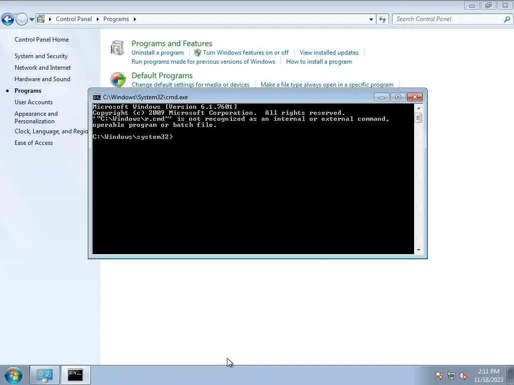Screen dimensions: 514x385
Task: Minimize the cmd.exe window
Action: tap(381, 97)
